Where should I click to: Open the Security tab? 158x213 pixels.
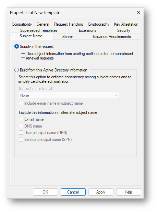point(123,30)
